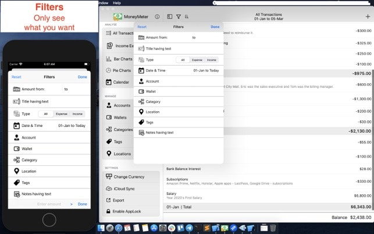Choose Wallet filter in Mac Filters popup
The width and height of the screenshot is (374, 234).
click(x=179, y=91)
